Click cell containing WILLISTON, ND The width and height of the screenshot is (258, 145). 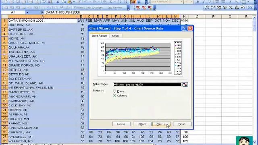(42, 141)
